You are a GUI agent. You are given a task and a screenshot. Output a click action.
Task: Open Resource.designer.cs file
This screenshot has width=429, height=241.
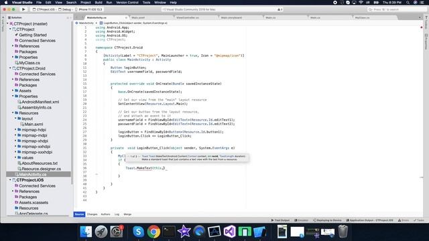tap(41, 169)
